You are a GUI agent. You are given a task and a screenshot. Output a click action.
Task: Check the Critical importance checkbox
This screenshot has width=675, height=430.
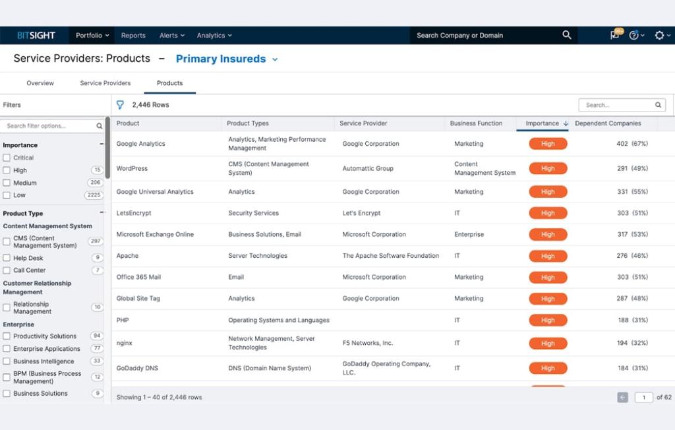click(7, 158)
